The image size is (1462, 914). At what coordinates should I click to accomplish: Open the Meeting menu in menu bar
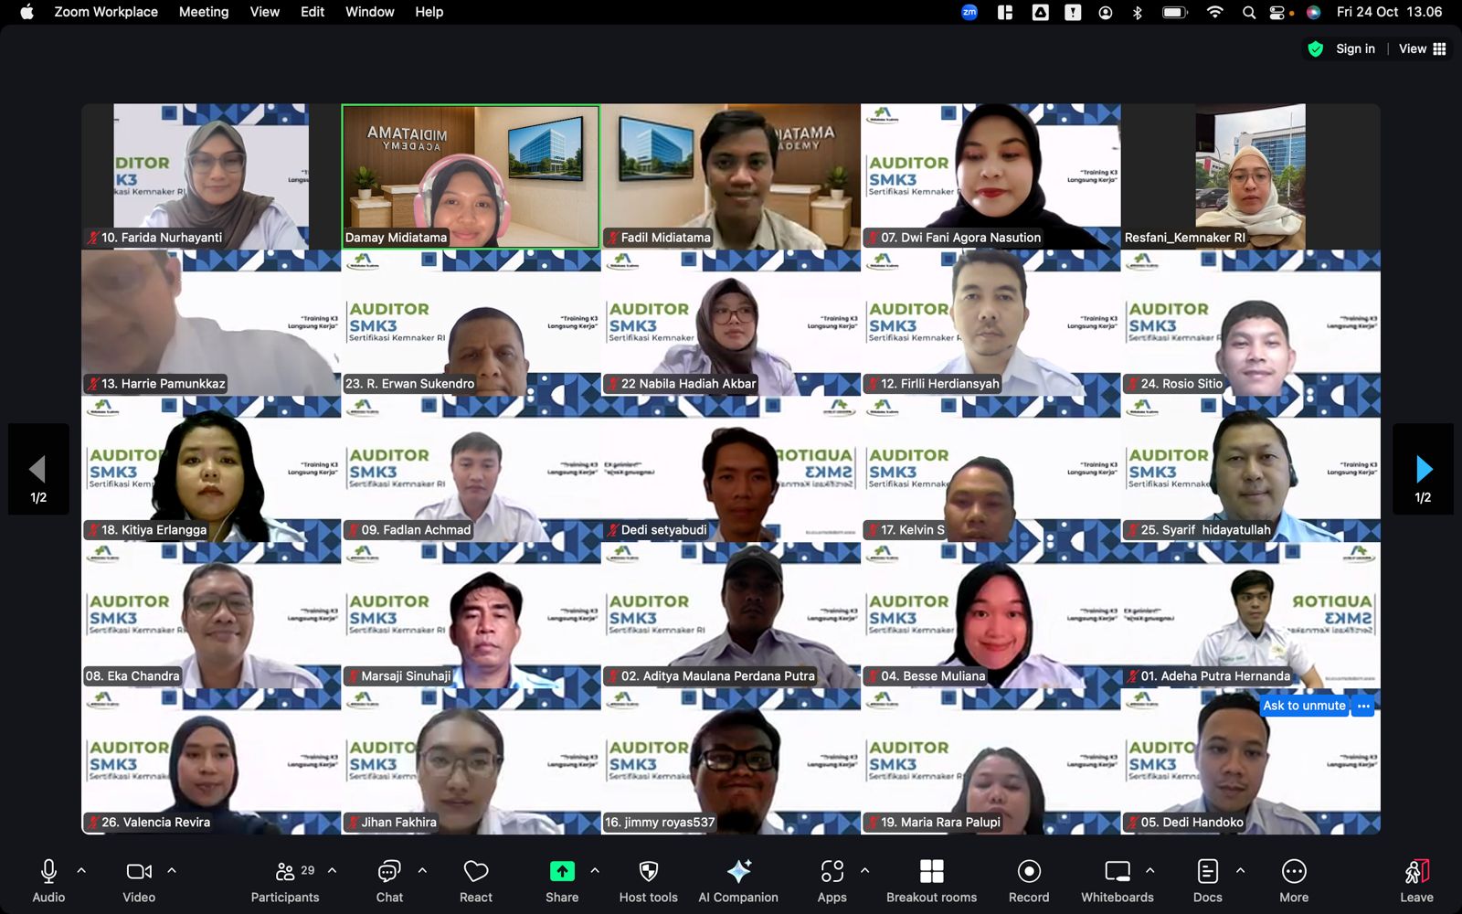[x=204, y=12]
